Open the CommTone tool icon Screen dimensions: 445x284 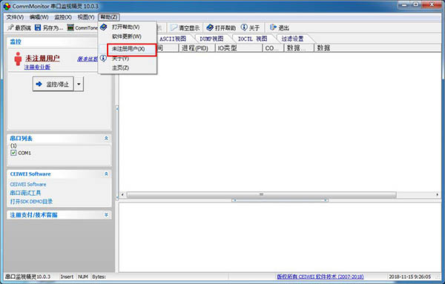(x=70, y=27)
